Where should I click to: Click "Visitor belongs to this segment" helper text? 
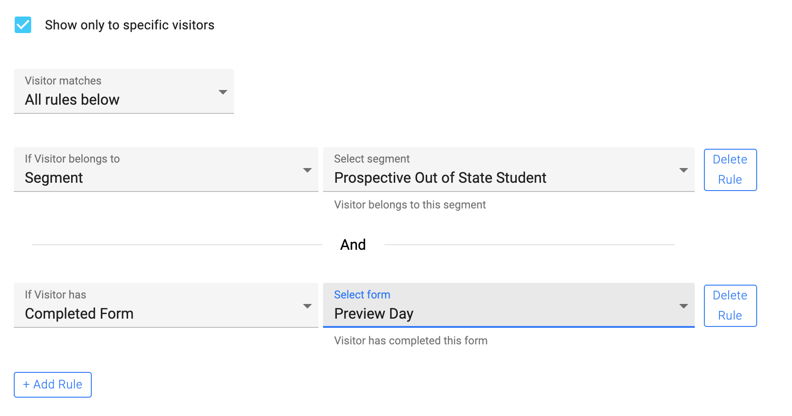tap(410, 205)
